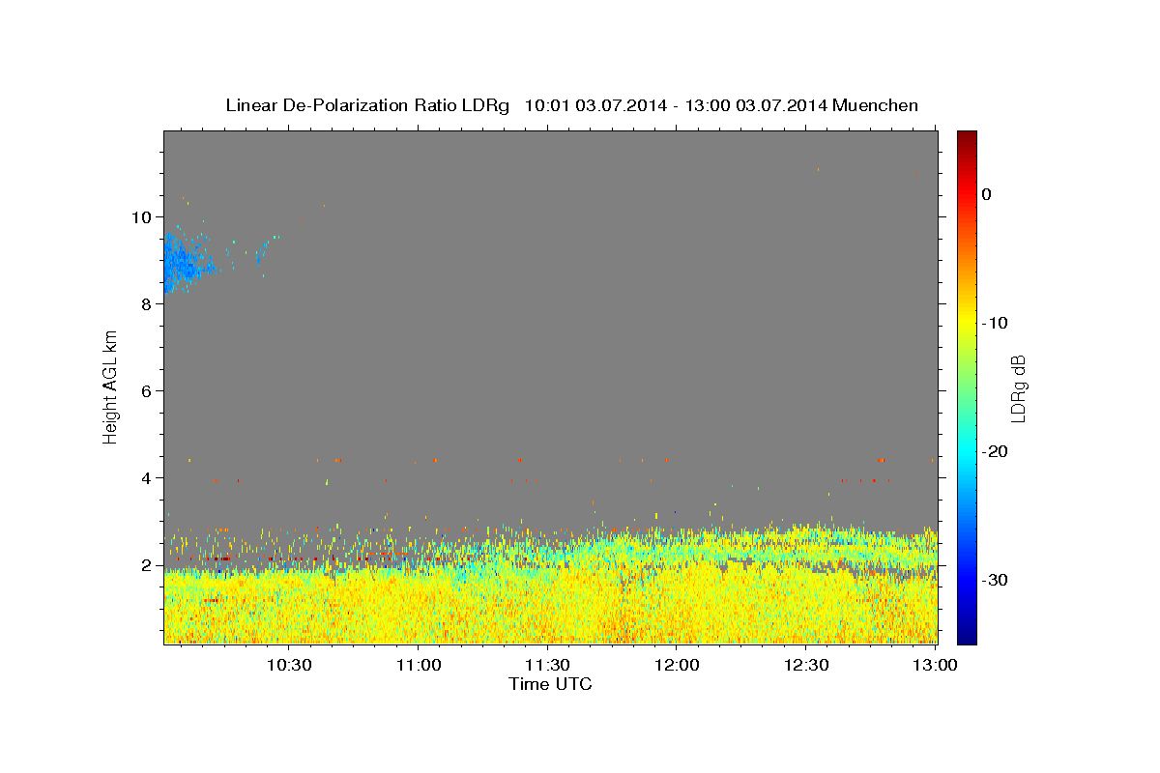Click the yellow region of the colorbar
Viewport: 1160px width, 773px height.
tap(967, 319)
